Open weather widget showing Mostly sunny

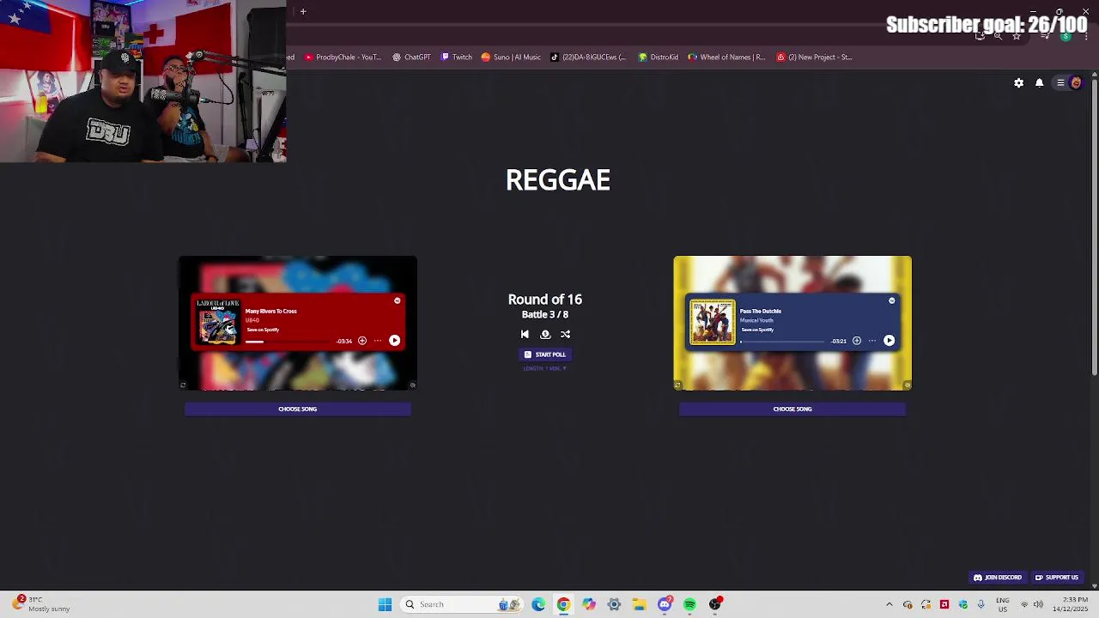[x=41, y=604]
